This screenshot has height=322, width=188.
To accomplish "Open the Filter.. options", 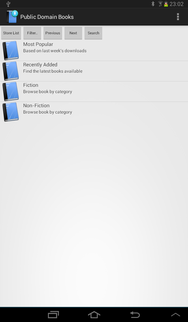I will (x=32, y=33).
